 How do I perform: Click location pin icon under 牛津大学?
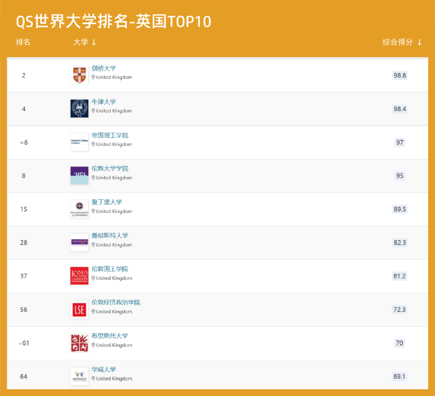click(93, 111)
